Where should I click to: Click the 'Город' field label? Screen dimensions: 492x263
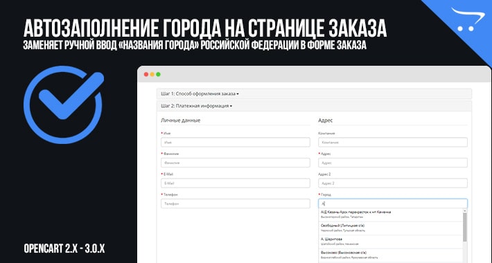[x=326, y=194]
